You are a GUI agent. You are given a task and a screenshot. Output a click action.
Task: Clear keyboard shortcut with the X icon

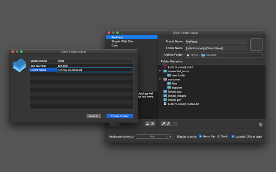point(170,136)
